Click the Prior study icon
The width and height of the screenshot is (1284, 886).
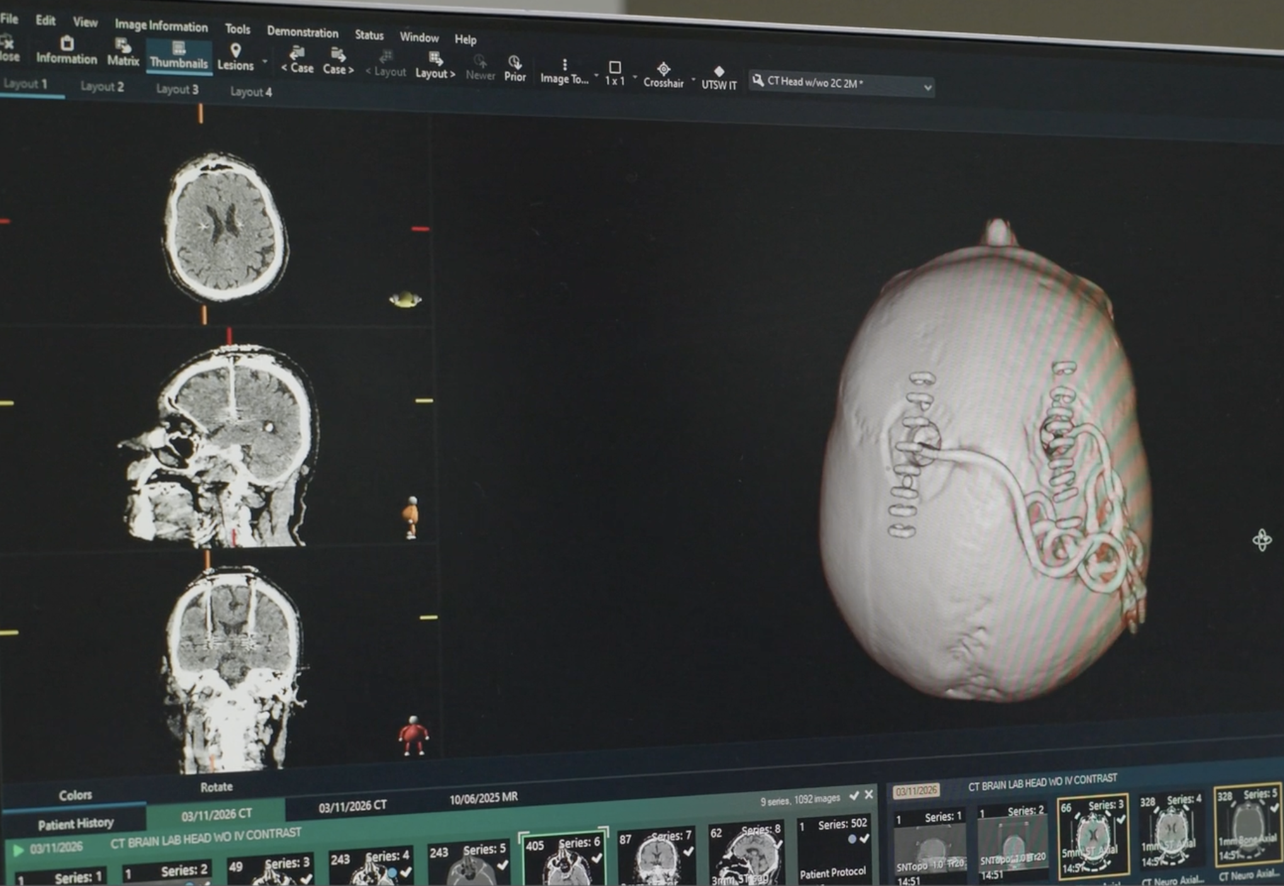[x=514, y=67]
